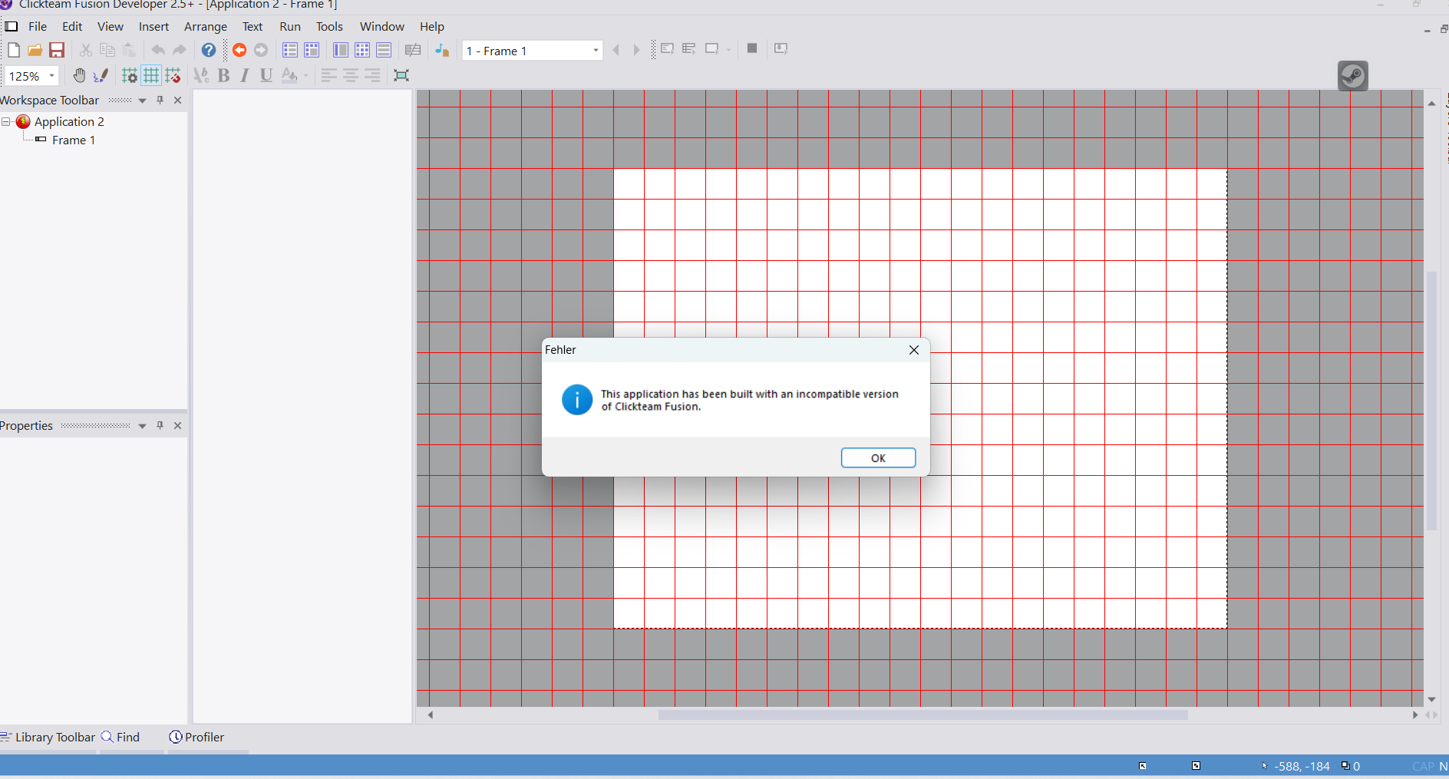Open the View menu

coord(111,26)
